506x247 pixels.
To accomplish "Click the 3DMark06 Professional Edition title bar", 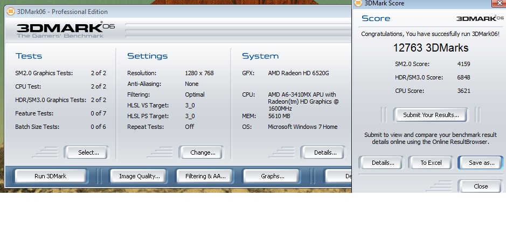I will pyautogui.click(x=178, y=12).
